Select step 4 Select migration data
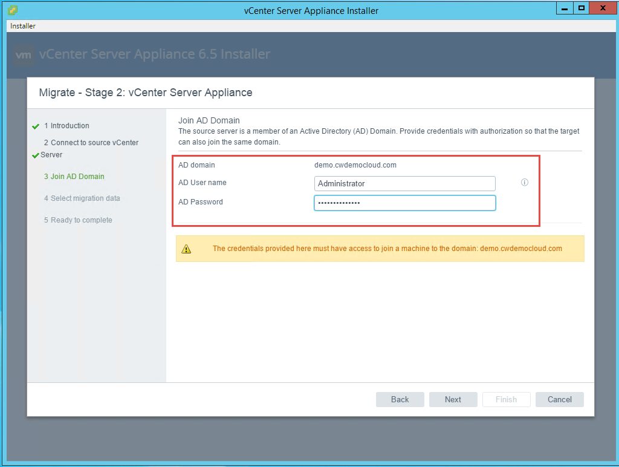Viewport: 619px width, 467px height. pos(82,198)
